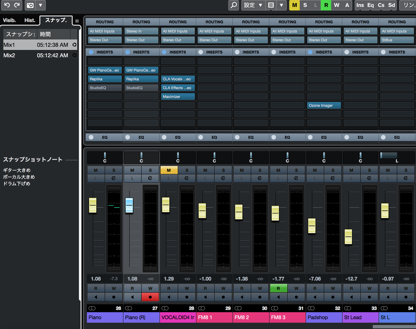Unmute the VOCALOID4 channel
Viewport: 416px width, 329px height.
click(169, 170)
